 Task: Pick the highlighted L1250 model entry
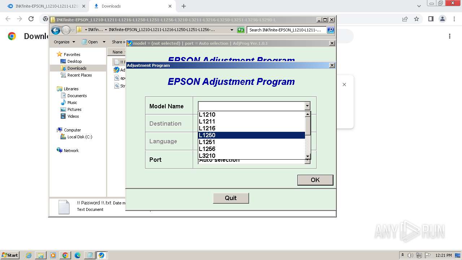click(x=252, y=135)
